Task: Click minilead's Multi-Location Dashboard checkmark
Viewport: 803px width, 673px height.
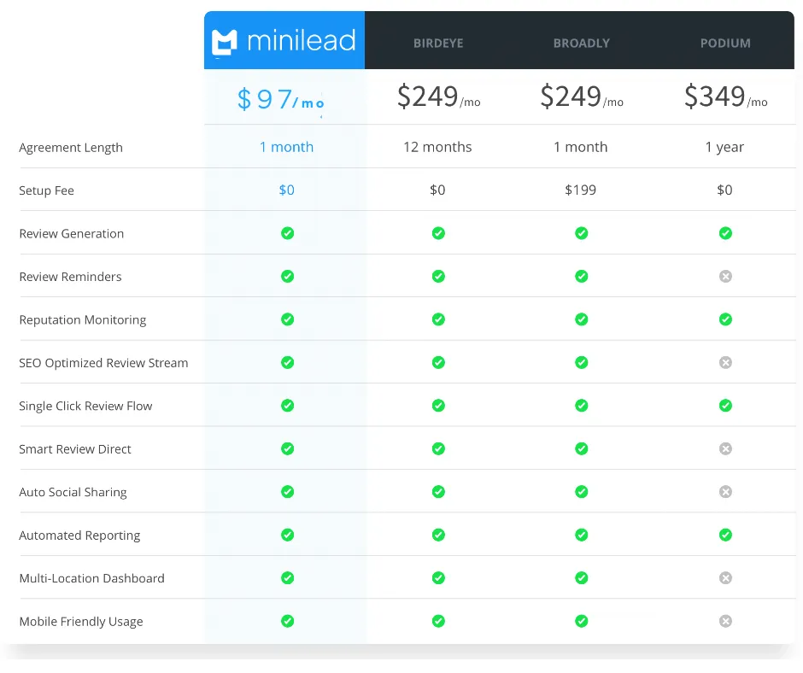Action: (287, 577)
